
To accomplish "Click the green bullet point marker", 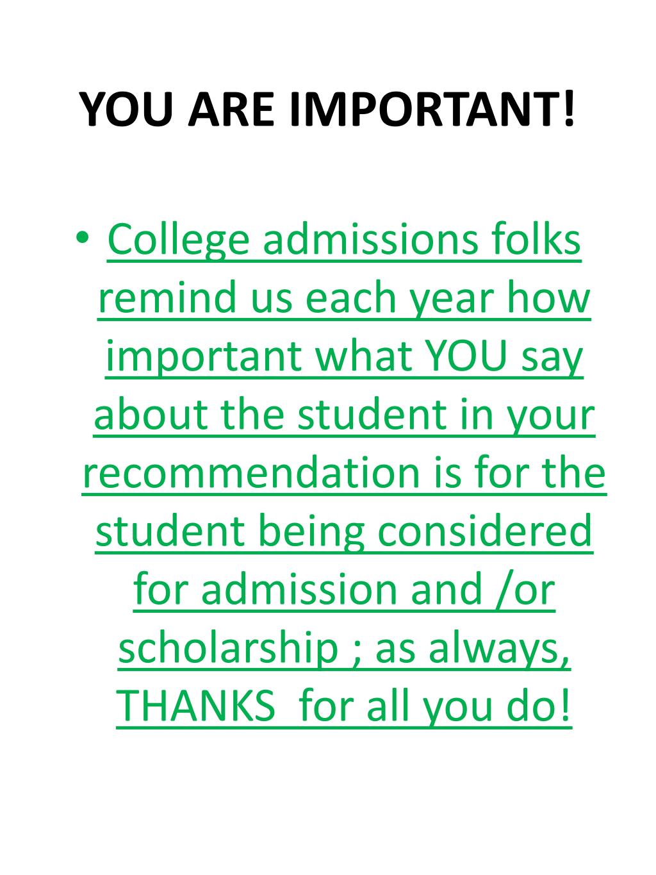I will (84, 238).
